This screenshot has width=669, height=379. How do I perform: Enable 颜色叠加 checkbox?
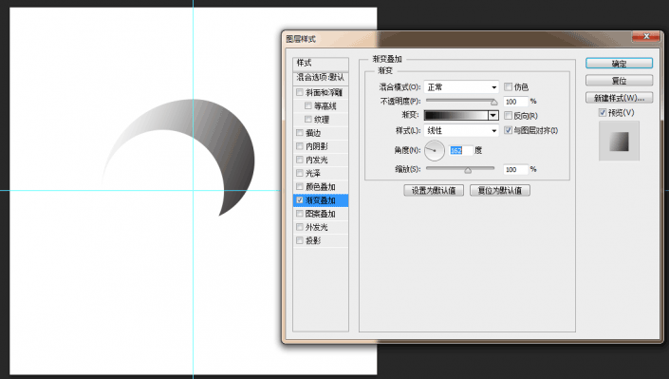tap(300, 187)
